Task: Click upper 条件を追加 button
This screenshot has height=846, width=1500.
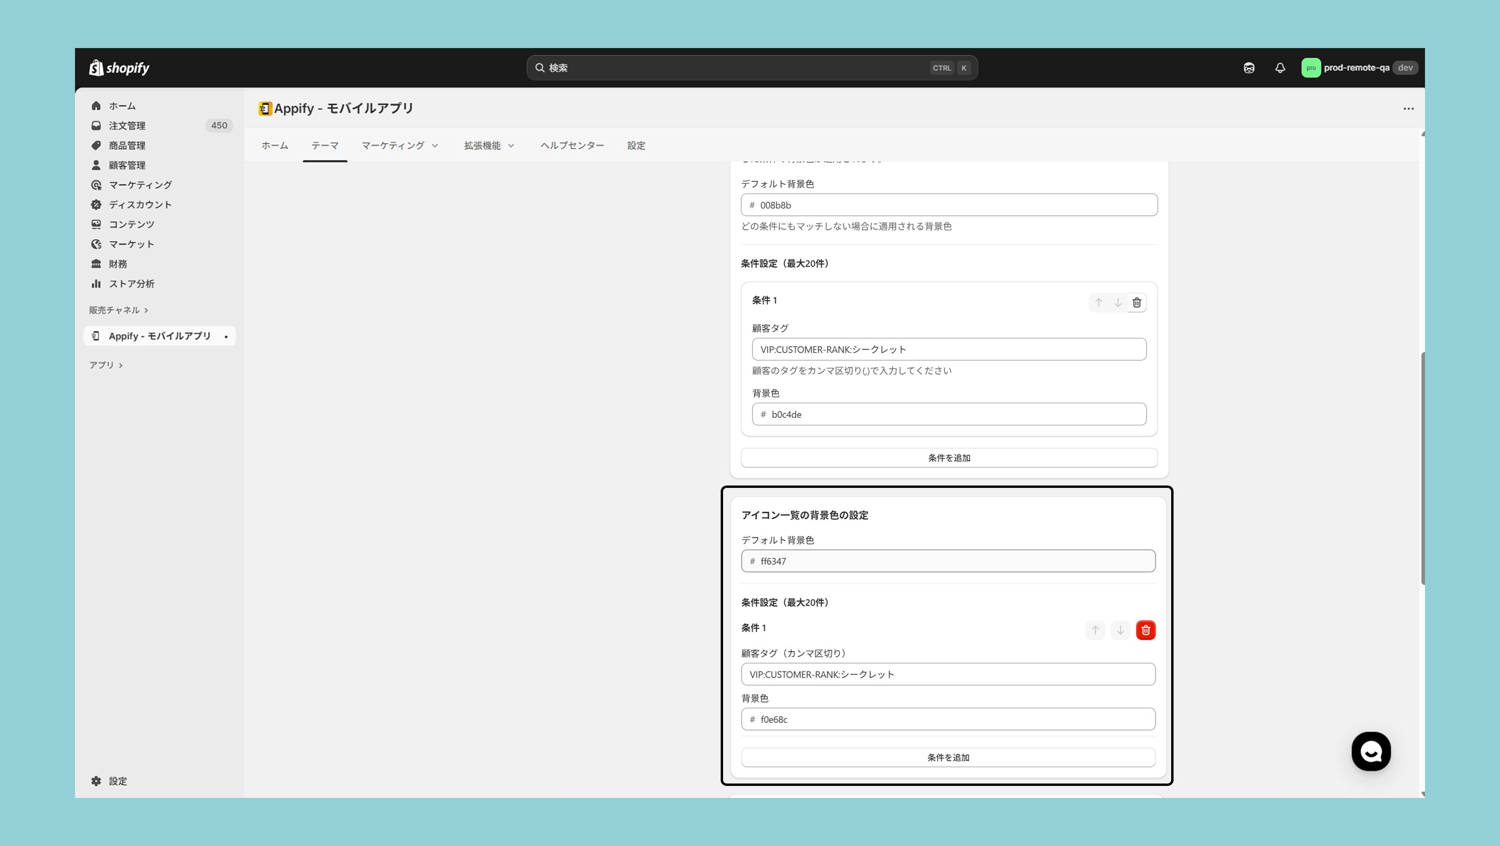Action: pyautogui.click(x=949, y=458)
